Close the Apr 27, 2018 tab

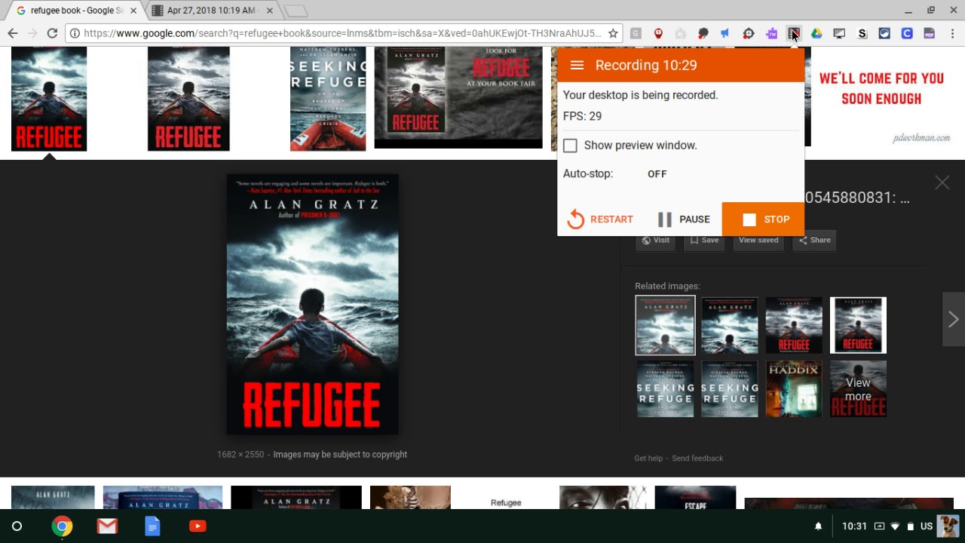click(x=268, y=11)
